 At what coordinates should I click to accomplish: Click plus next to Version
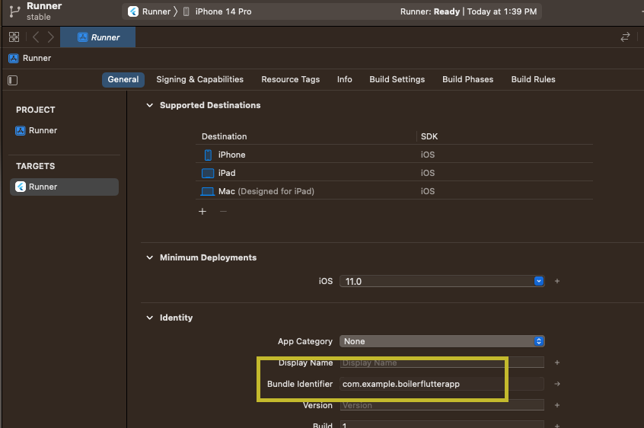click(557, 405)
